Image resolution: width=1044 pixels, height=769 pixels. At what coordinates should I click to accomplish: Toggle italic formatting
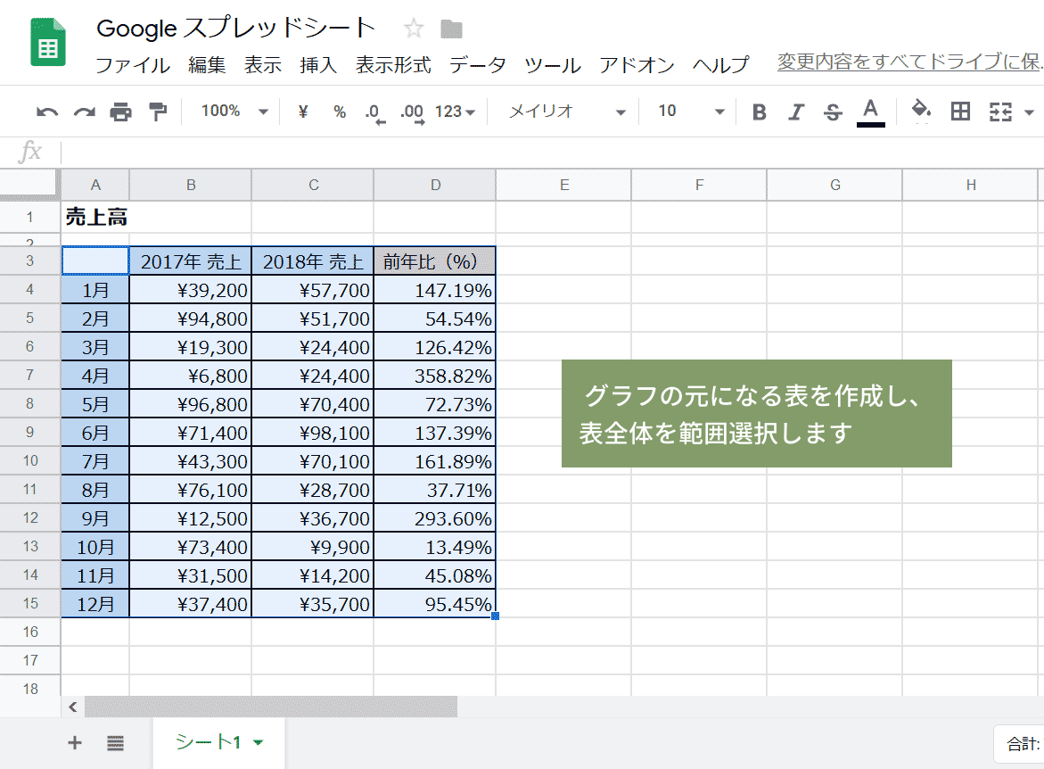(x=796, y=112)
